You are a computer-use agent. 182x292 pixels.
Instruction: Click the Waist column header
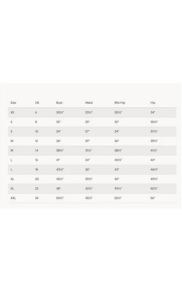tap(89, 103)
